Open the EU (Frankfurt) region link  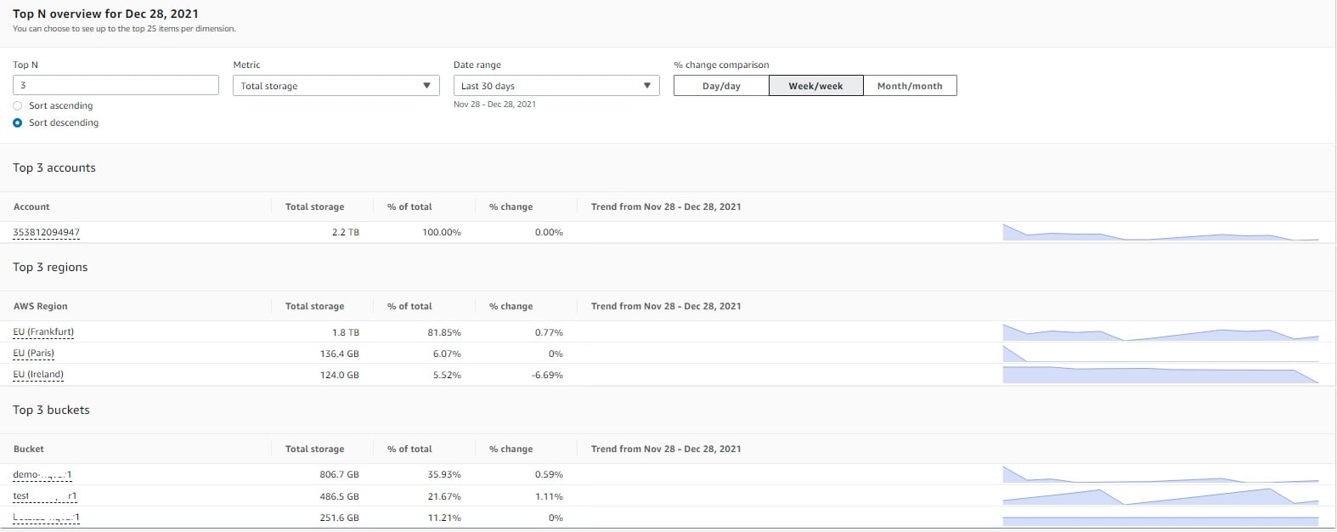[x=43, y=332]
